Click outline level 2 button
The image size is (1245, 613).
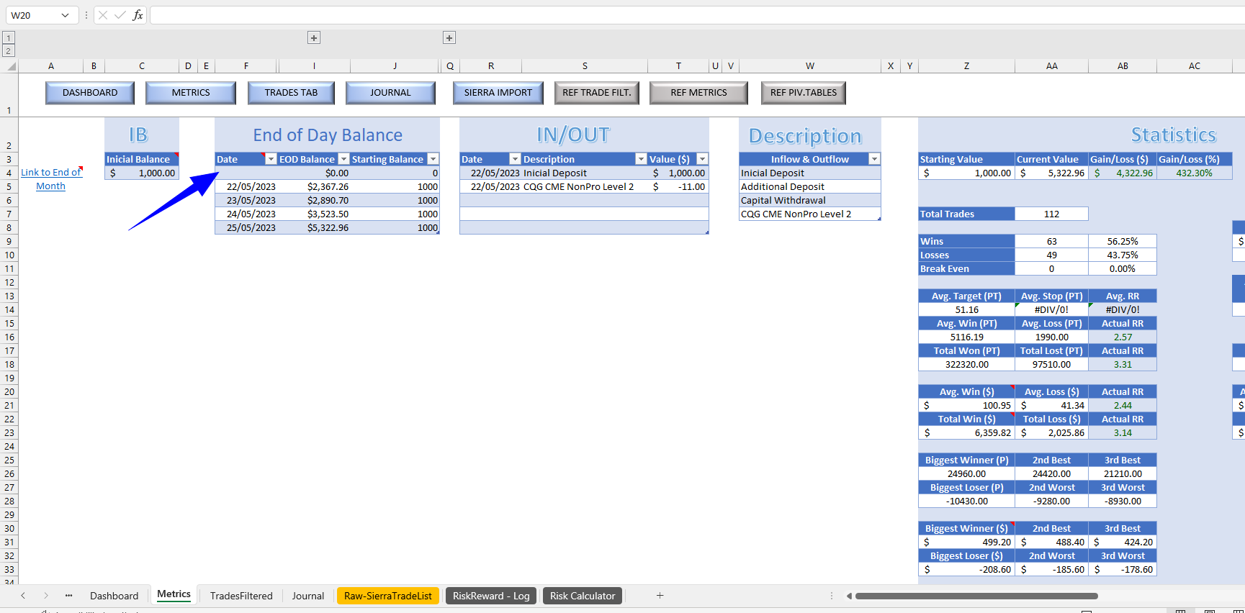tap(9, 51)
